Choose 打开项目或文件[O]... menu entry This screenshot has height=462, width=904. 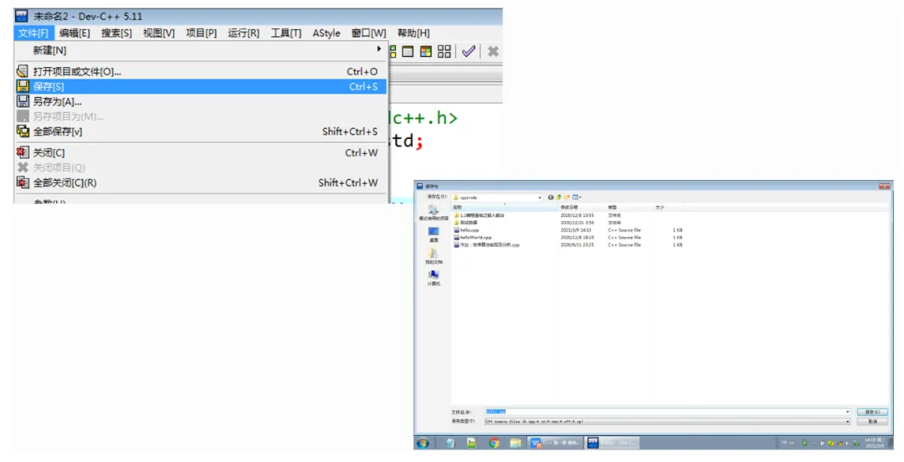[x=201, y=71]
